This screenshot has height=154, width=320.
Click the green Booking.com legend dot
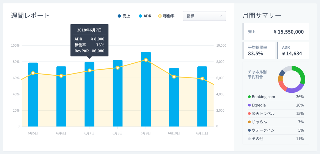pos(249,97)
